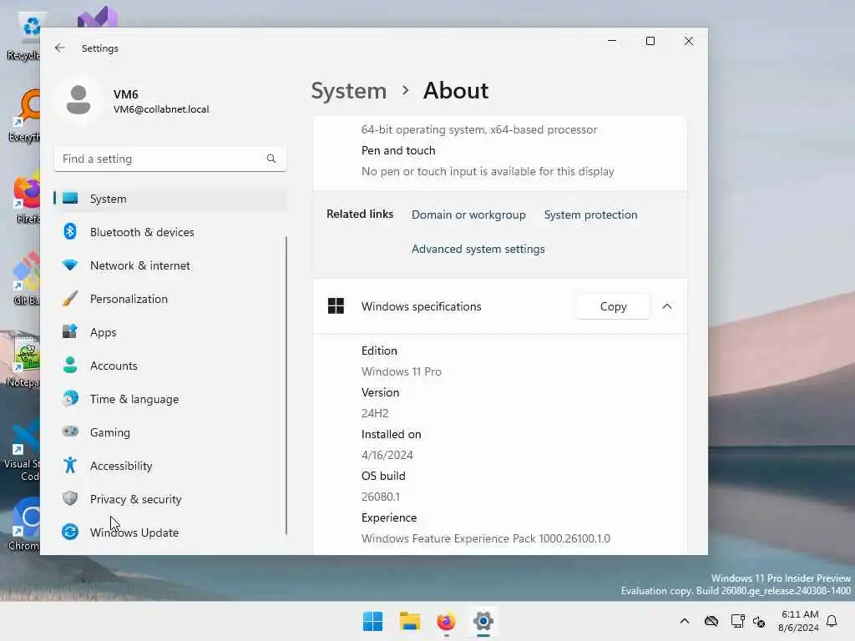
Task: Open the Advanced system settings link
Action: tap(478, 249)
